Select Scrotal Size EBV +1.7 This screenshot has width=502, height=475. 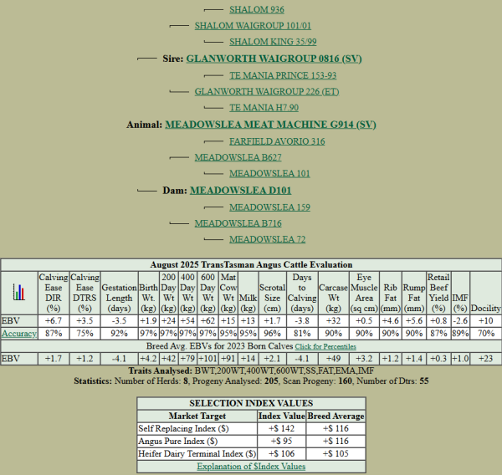pos(272,321)
